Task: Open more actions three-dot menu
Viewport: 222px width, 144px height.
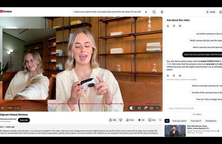Action: (x=160, y=120)
